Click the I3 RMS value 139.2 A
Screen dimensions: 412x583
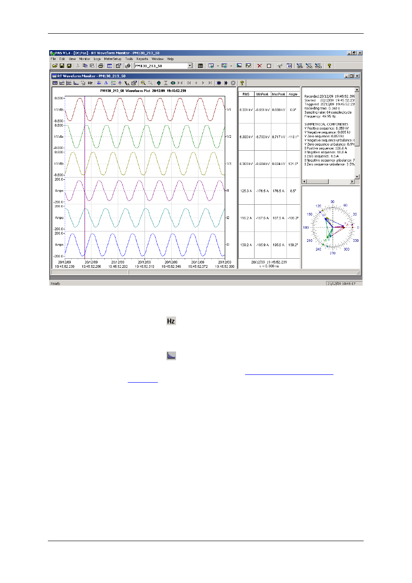246,245
